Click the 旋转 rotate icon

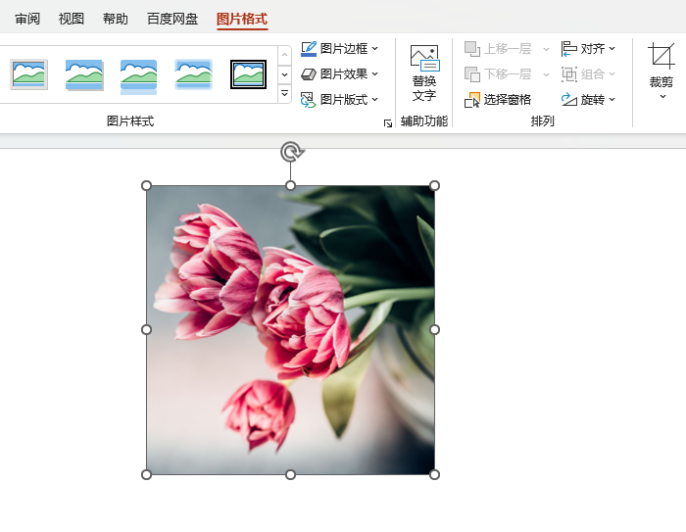568,100
